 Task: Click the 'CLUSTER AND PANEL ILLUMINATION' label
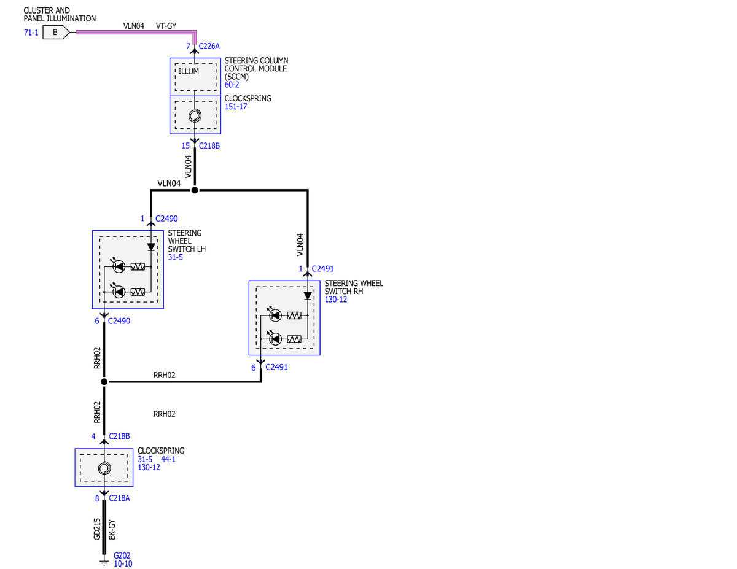point(60,15)
